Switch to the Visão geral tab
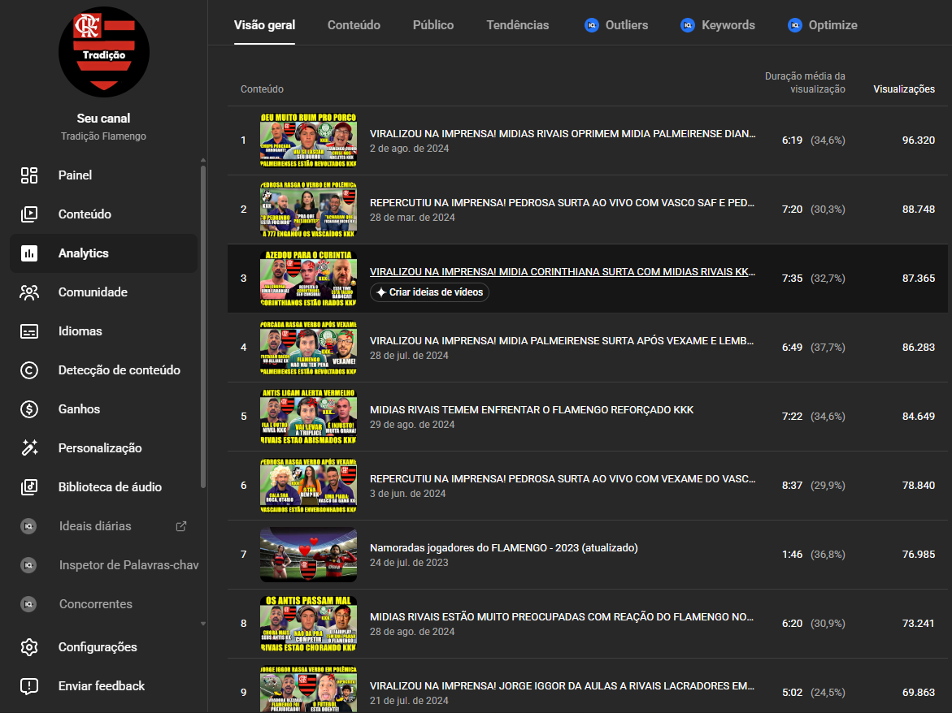The width and height of the screenshot is (952, 713). 265,25
